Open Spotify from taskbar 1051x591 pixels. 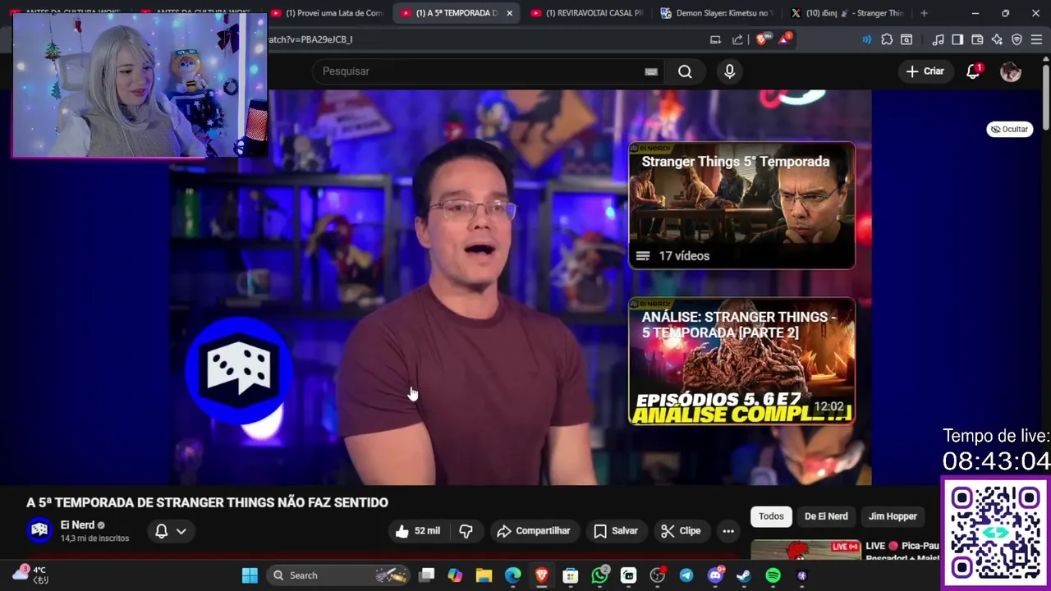pyautogui.click(x=773, y=575)
